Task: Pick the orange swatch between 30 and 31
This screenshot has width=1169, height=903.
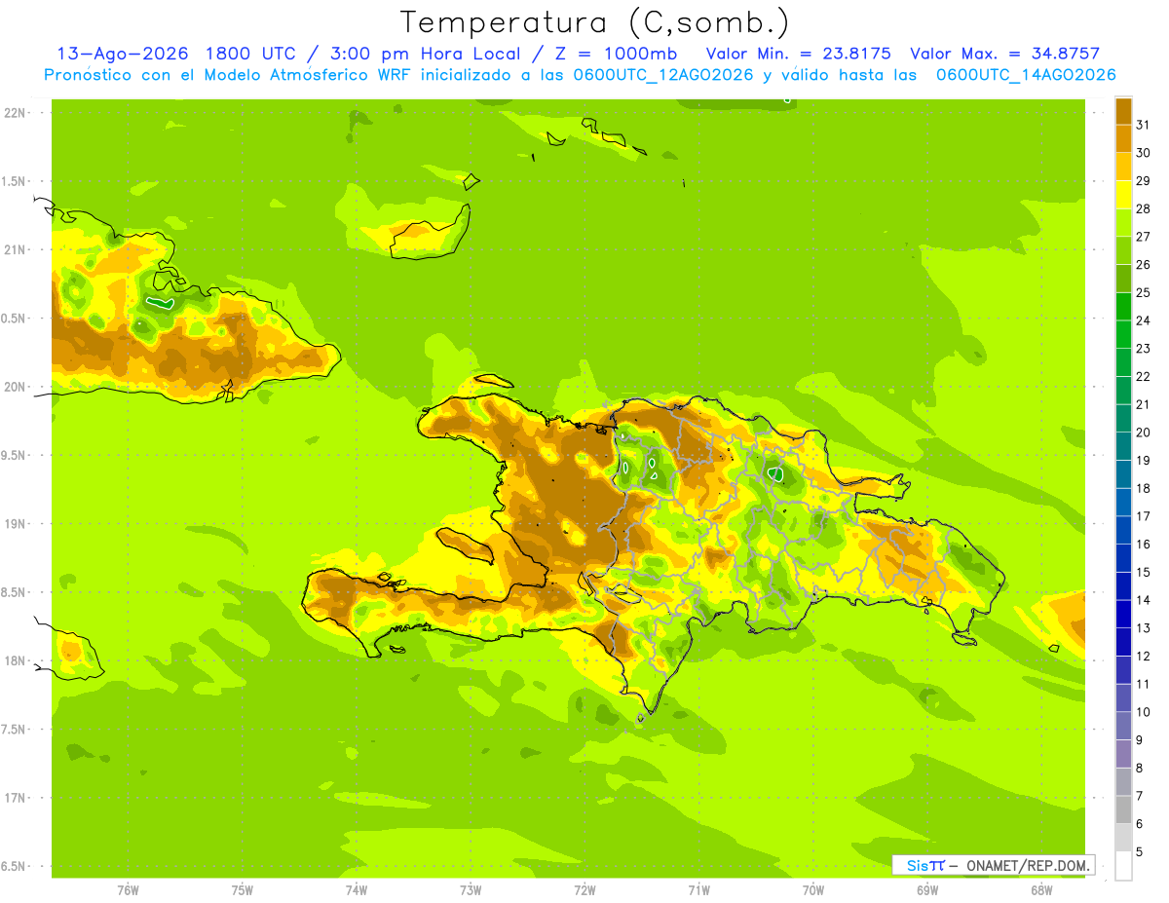Action: coord(1123,138)
